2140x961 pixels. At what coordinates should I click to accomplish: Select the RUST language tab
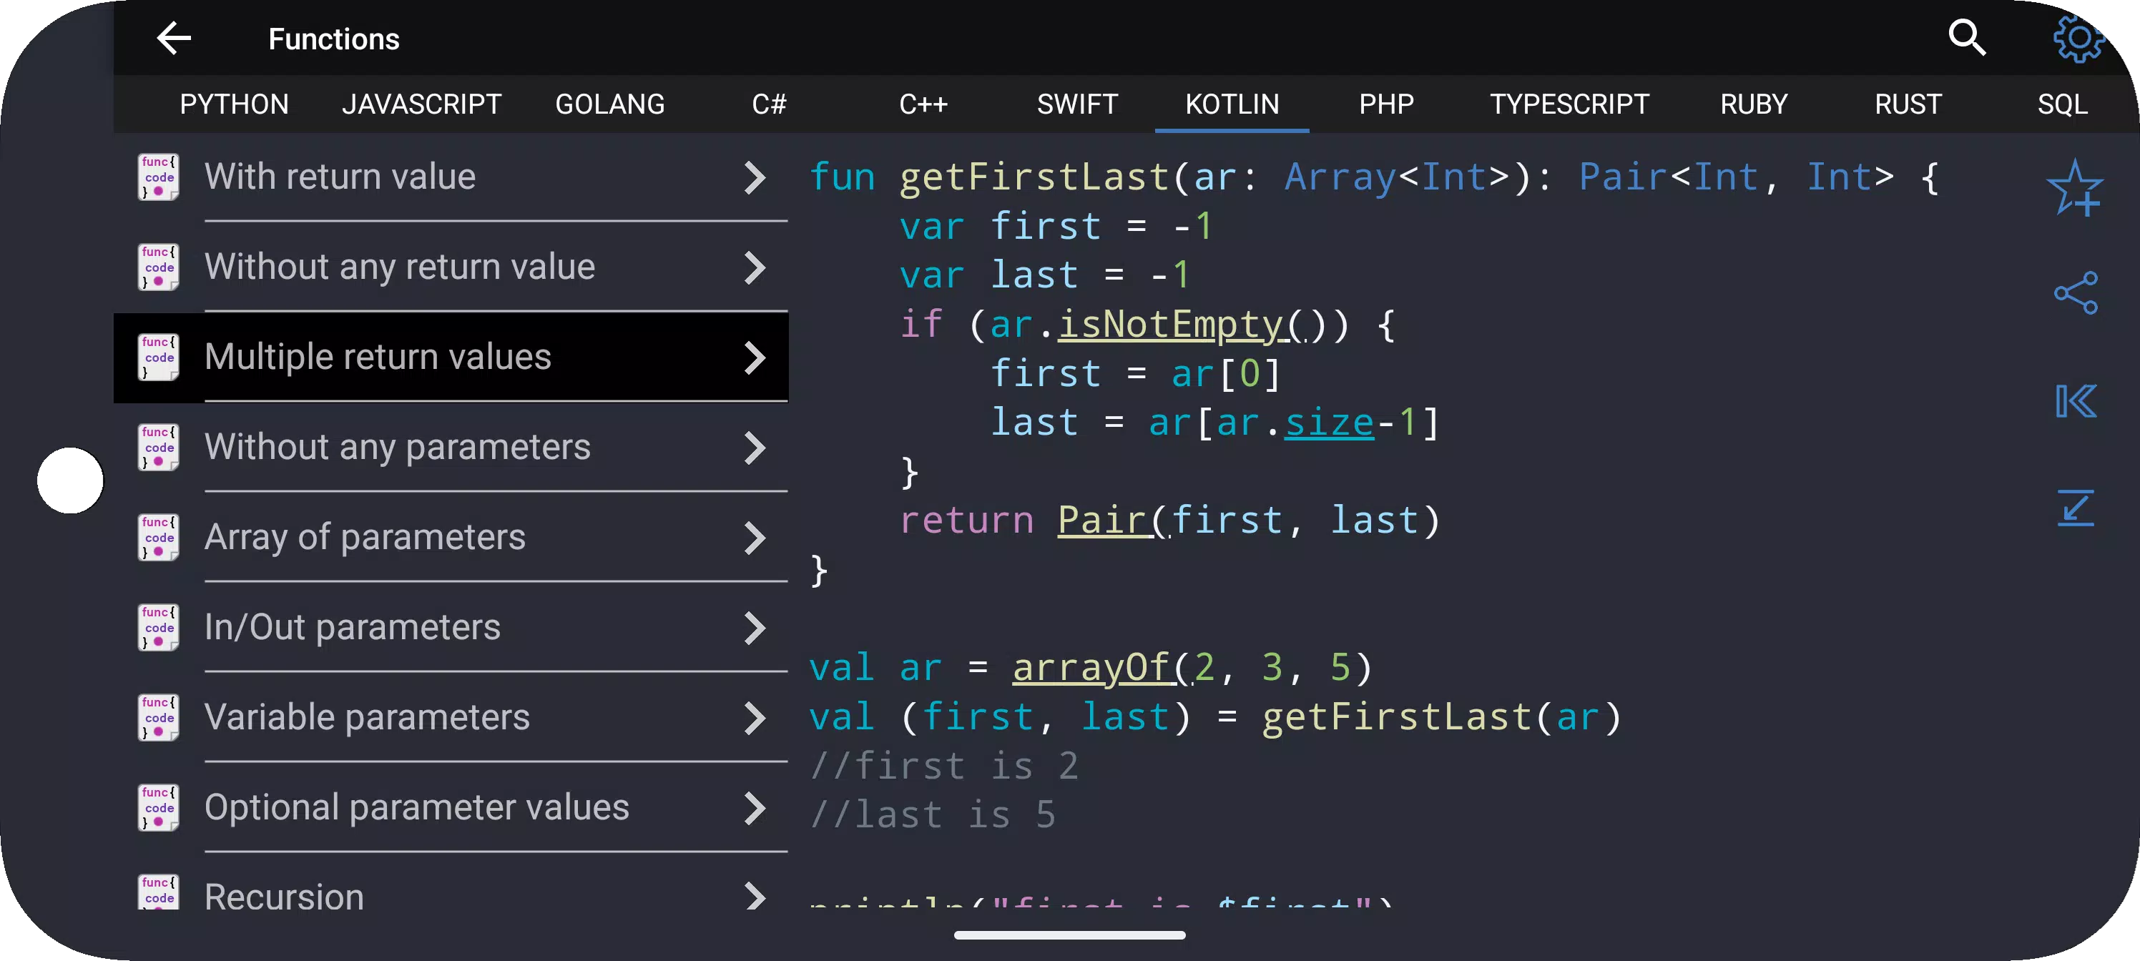[x=1908, y=104]
